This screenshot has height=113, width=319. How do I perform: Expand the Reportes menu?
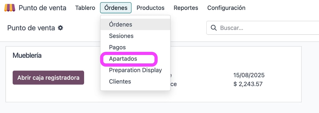tap(186, 8)
